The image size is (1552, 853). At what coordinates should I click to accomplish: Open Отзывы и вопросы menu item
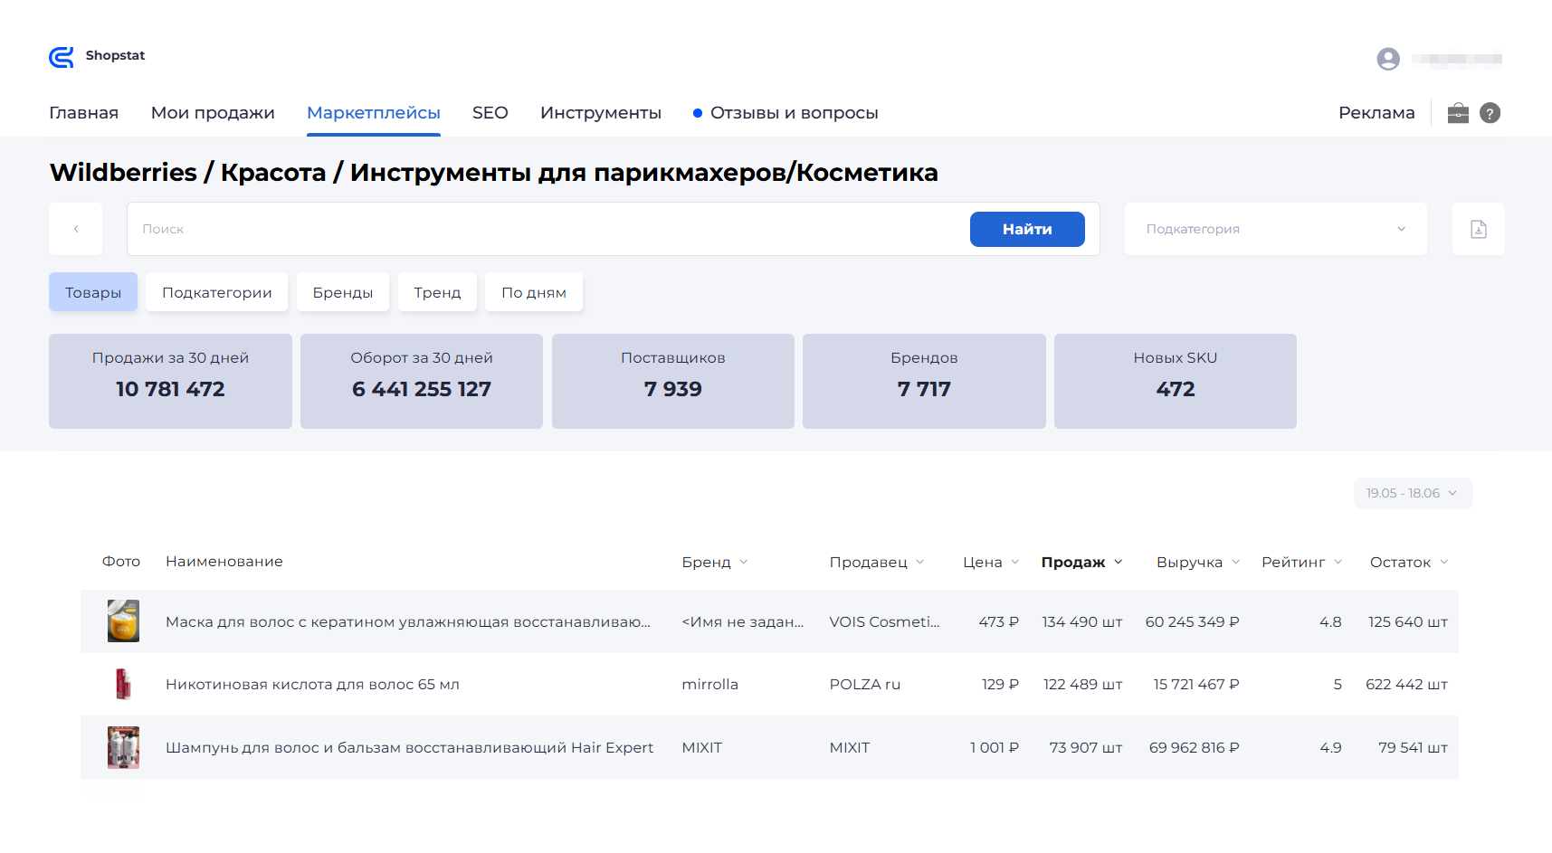[786, 113]
